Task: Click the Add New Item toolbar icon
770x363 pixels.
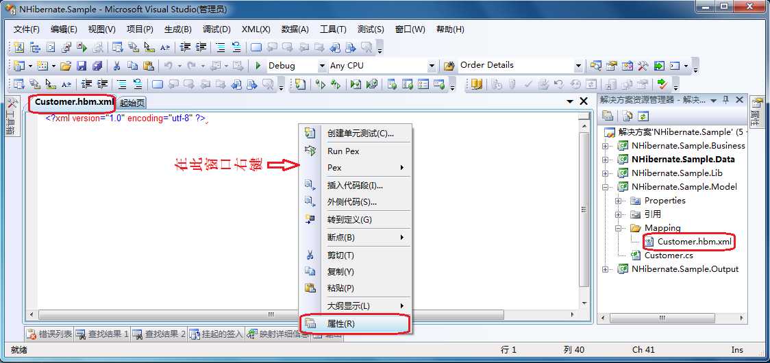Action: click(x=43, y=65)
